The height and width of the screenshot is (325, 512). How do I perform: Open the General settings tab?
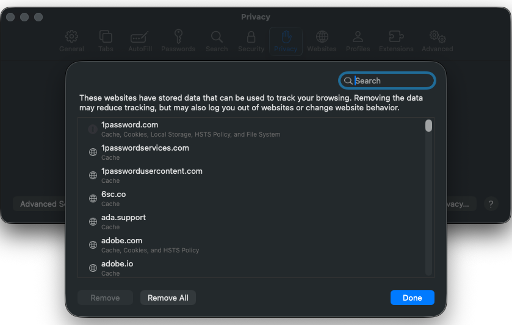71,41
